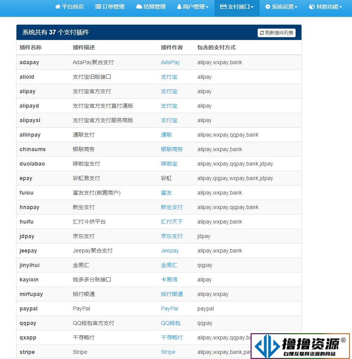
Task: Open 支付宝 author link in alipayd row
Action: click(169, 106)
